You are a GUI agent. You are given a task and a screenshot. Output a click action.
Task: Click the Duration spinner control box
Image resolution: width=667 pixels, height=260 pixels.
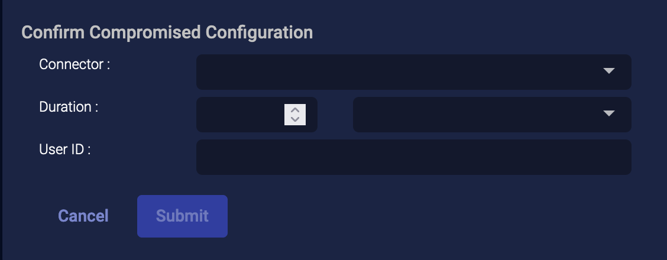295,114
